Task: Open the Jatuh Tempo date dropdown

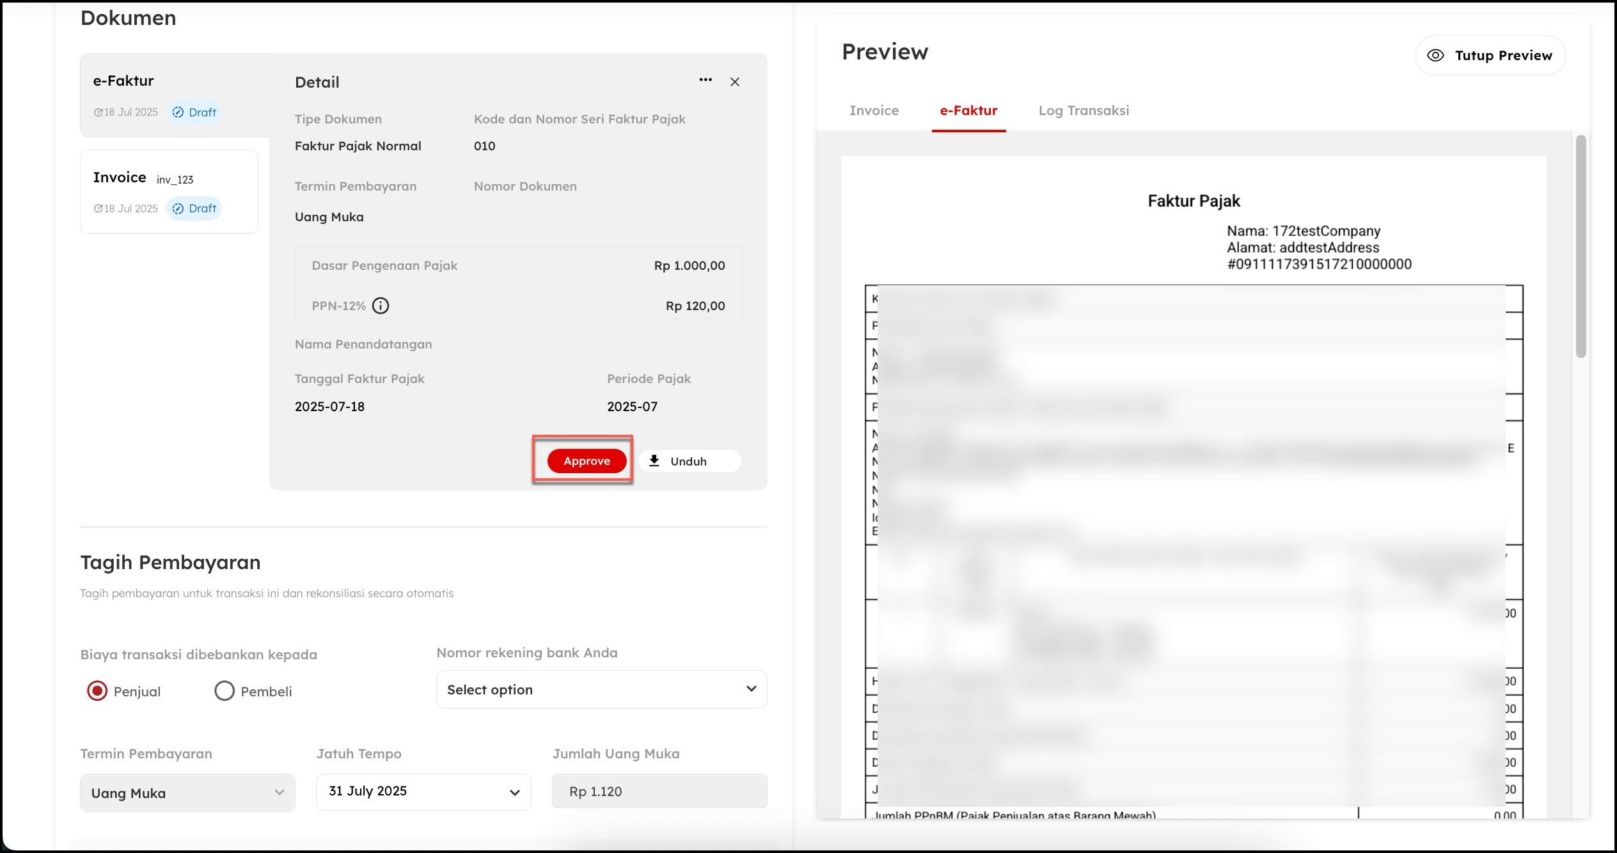Action: [423, 792]
